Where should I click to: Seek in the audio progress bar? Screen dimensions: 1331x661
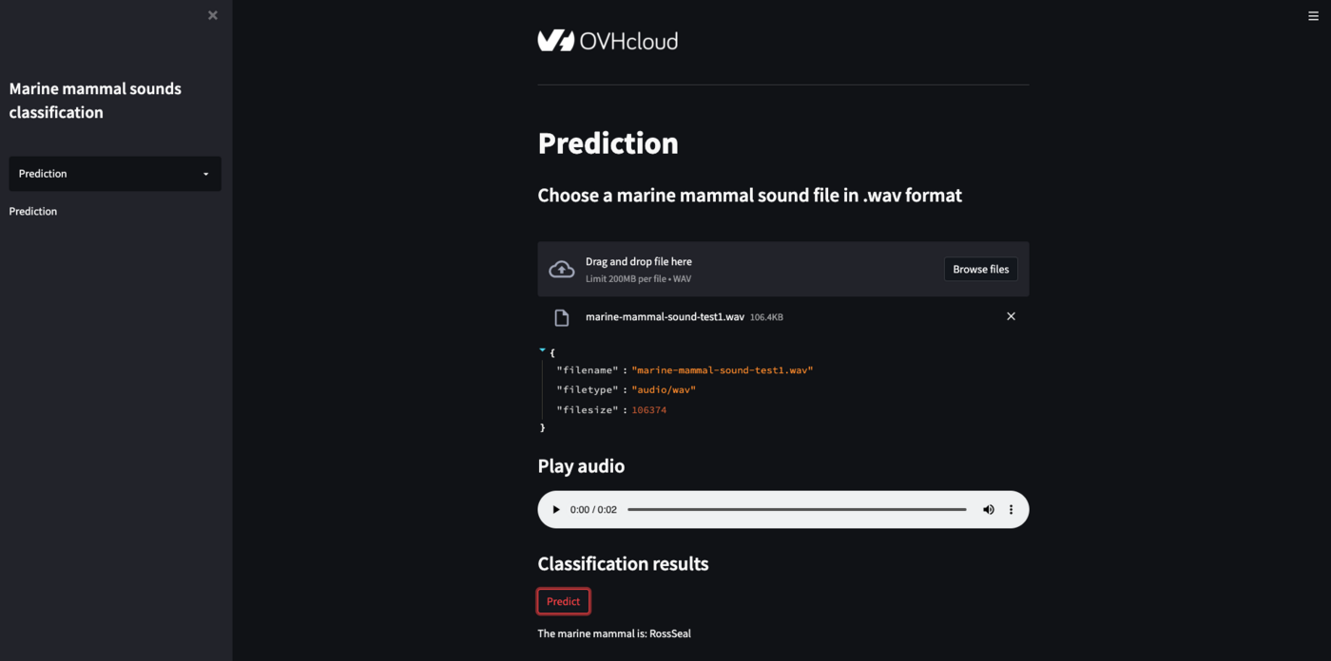(797, 510)
